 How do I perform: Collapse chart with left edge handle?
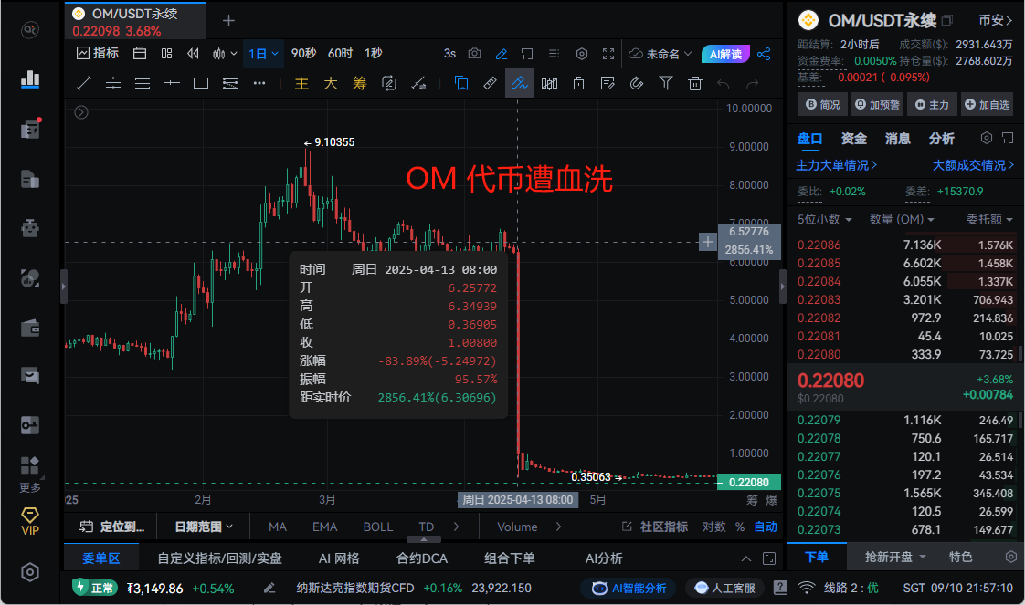coord(64,287)
